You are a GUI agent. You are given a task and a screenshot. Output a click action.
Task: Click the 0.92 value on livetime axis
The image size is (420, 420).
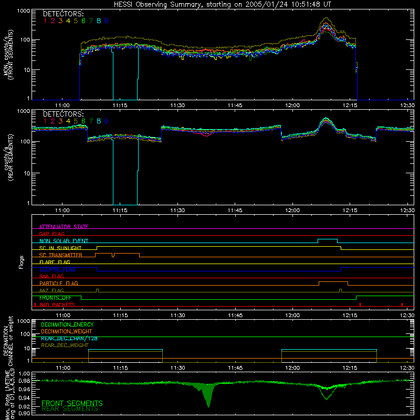[x=24, y=406]
